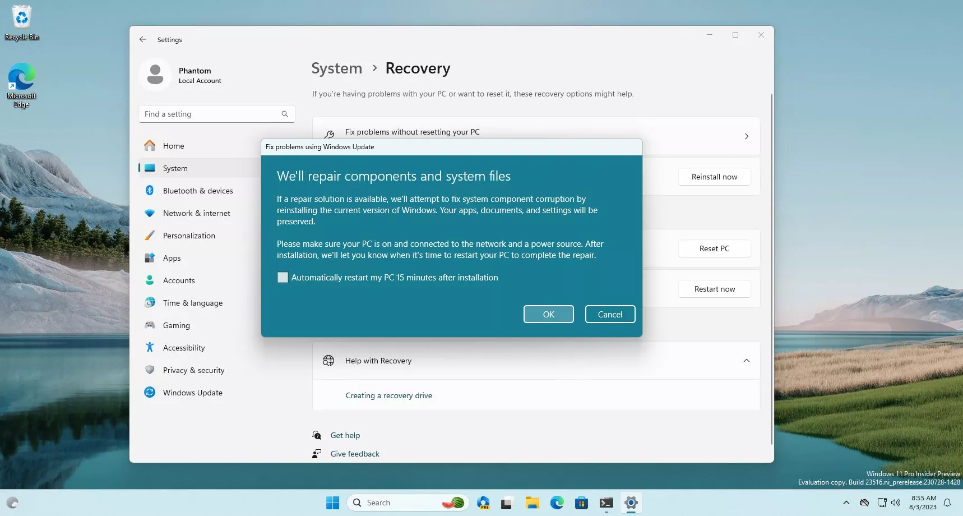Click the Windows Start button
The width and height of the screenshot is (963, 516).
click(x=332, y=503)
